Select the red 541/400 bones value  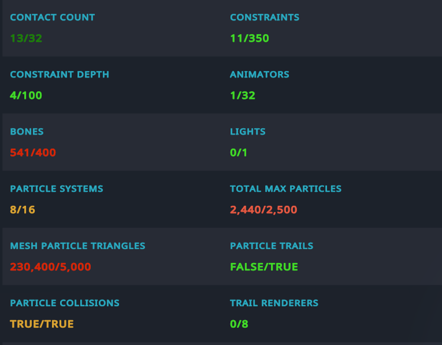[33, 153]
